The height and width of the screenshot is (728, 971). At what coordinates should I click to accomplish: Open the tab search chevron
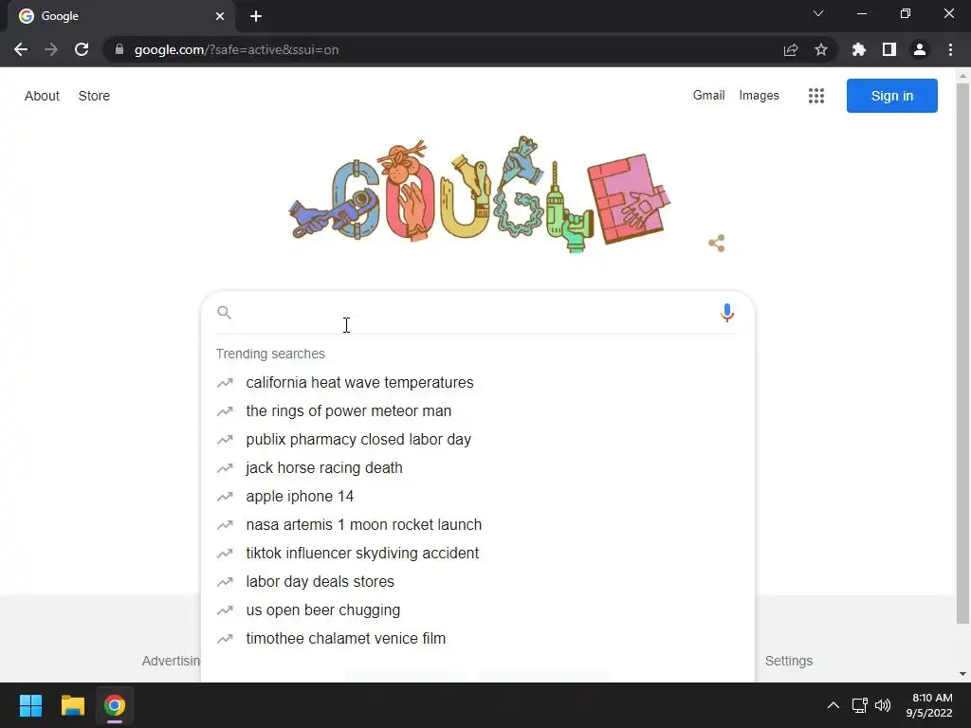tap(818, 13)
